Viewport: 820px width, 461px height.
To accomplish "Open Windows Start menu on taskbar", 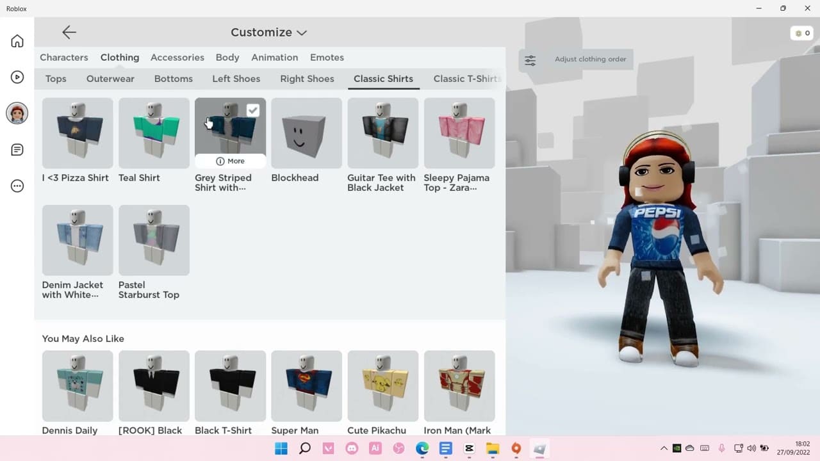I will point(281,448).
